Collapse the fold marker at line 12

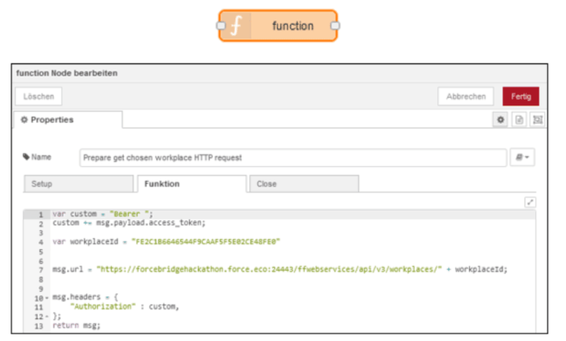tap(47, 316)
